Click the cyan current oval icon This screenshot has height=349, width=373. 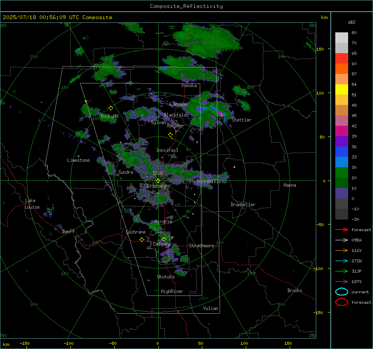342,292
